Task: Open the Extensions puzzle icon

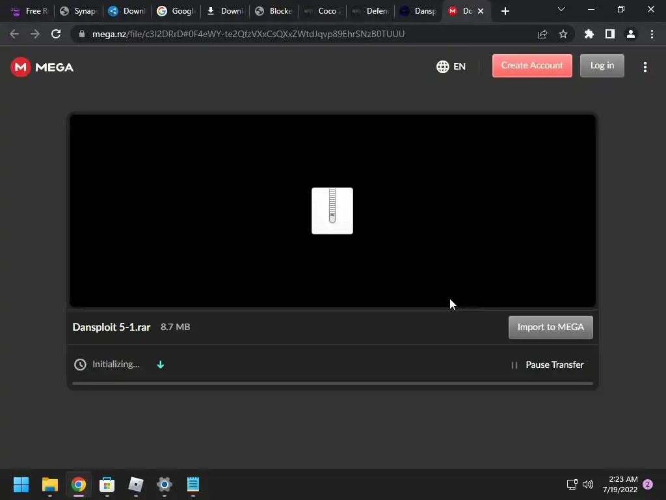Action: [589, 34]
